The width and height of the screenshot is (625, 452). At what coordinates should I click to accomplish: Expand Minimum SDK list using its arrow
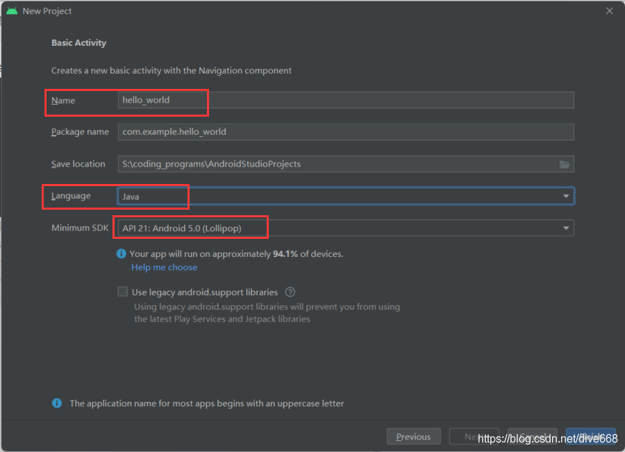(x=566, y=228)
